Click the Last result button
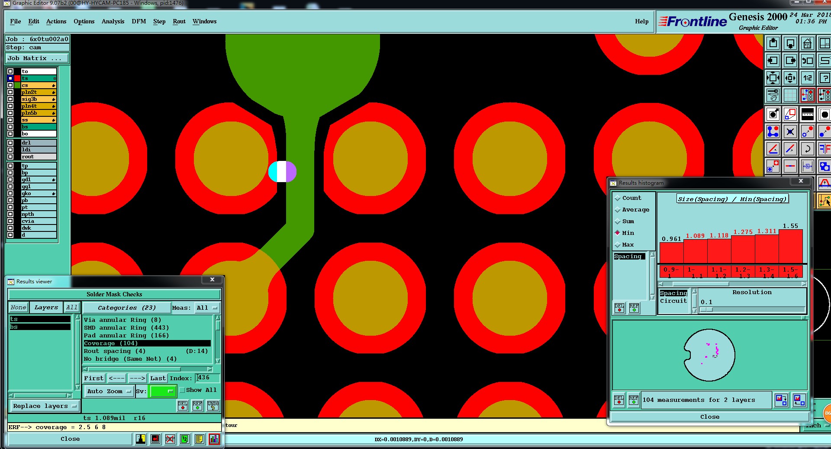Viewport: 831px width, 449px height. (x=158, y=378)
